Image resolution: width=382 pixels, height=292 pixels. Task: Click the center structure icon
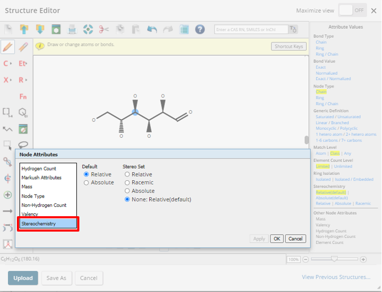click(88, 30)
